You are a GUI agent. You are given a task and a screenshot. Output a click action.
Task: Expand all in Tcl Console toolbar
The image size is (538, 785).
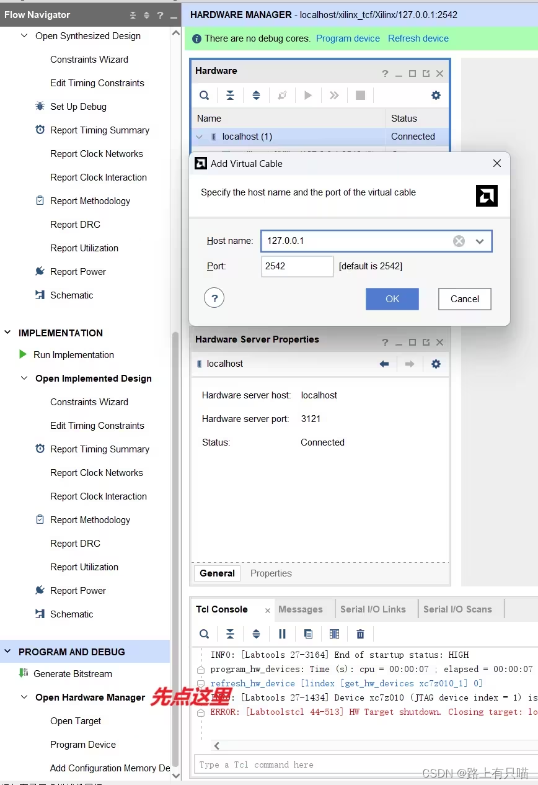pos(256,634)
